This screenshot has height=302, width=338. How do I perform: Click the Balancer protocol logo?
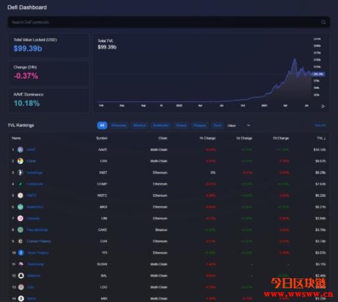tap(21, 276)
